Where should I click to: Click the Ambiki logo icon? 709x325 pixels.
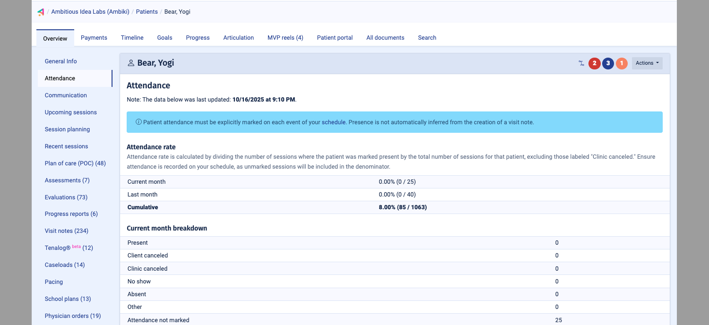[41, 12]
